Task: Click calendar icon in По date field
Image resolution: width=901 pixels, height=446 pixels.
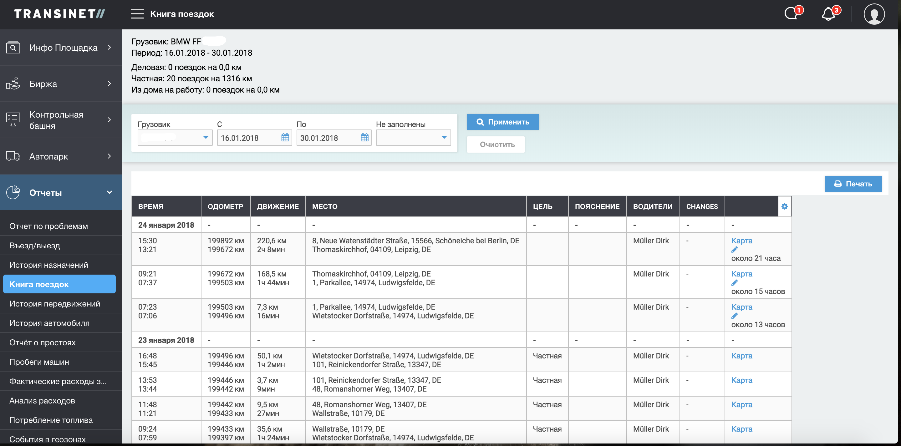Action: [x=364, y=138]
